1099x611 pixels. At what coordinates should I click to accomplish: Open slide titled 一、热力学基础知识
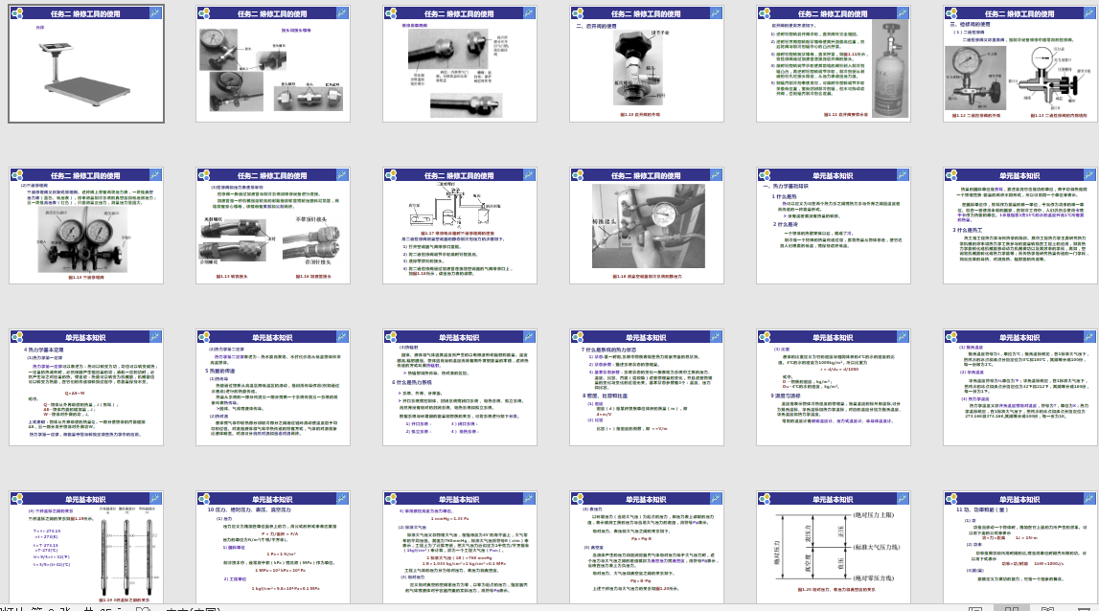coord(834,226)
